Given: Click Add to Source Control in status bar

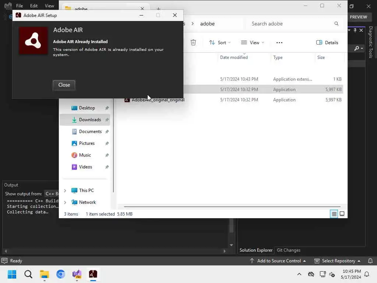Looking at the screenshot, I should 278,261.
